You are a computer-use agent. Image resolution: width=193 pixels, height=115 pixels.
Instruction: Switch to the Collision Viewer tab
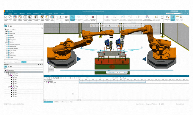pos(65,102)
